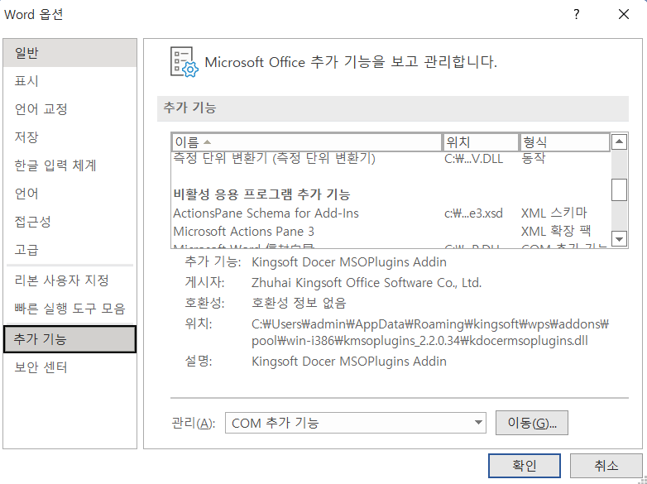Click the XML 스키마 type cell
Viewport: 647px width, 484px height.
click(554, 213)
